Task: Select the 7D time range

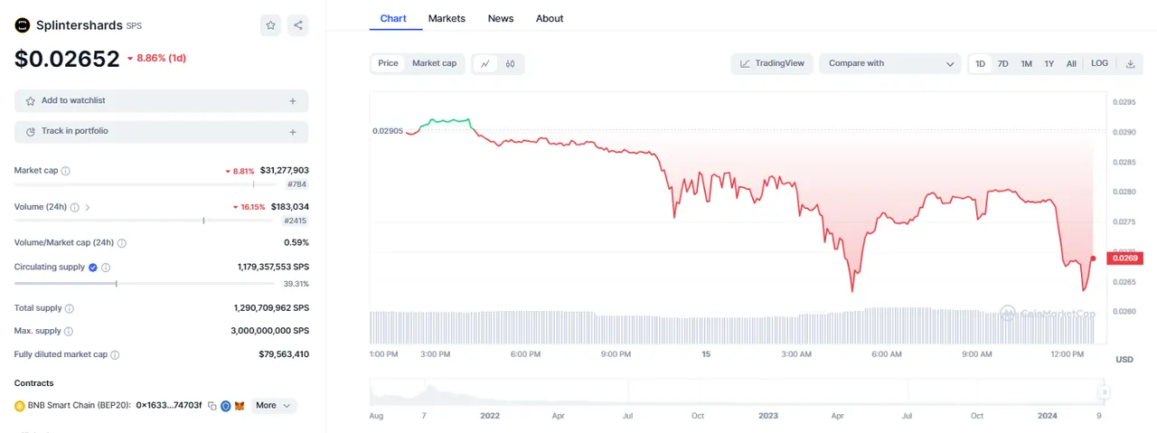Action: (x=1002, y=64)
